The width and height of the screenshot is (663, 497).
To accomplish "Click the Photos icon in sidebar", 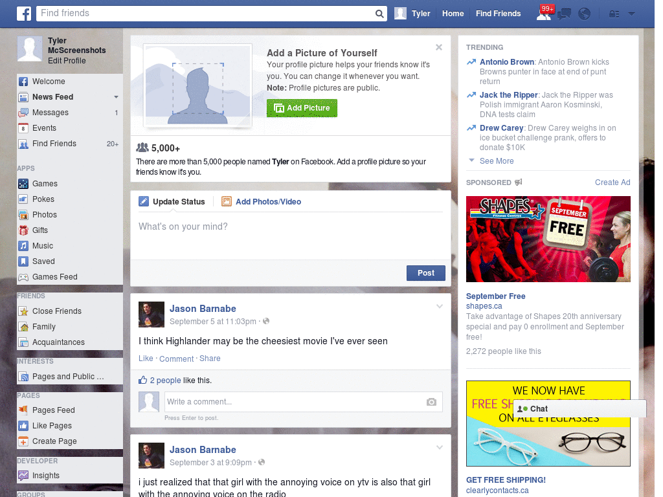I will 23,215.
